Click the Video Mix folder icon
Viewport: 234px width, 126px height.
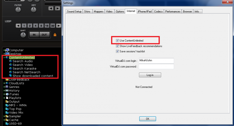point(7,113)
